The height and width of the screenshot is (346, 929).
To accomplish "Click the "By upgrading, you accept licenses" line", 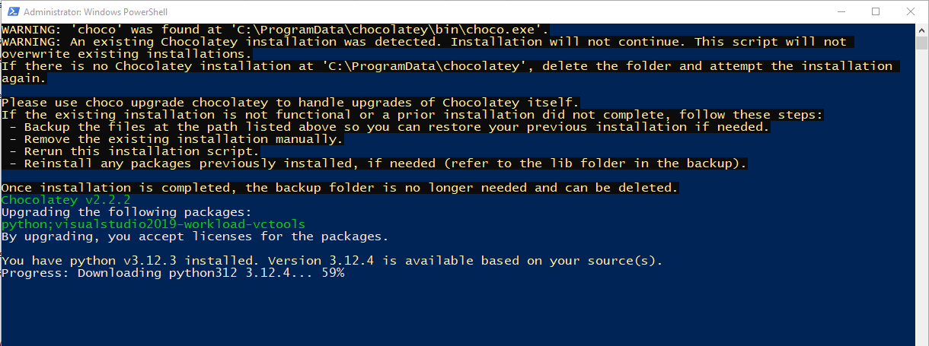I will tap(194, 236).
